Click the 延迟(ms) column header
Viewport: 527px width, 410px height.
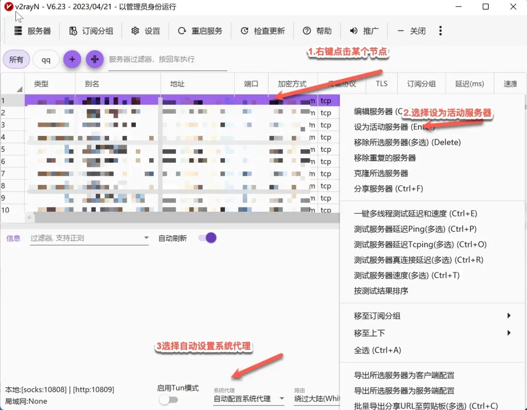point(469,84)
